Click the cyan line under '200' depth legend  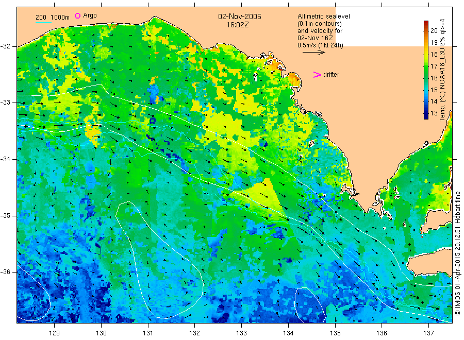click(43, 22)
